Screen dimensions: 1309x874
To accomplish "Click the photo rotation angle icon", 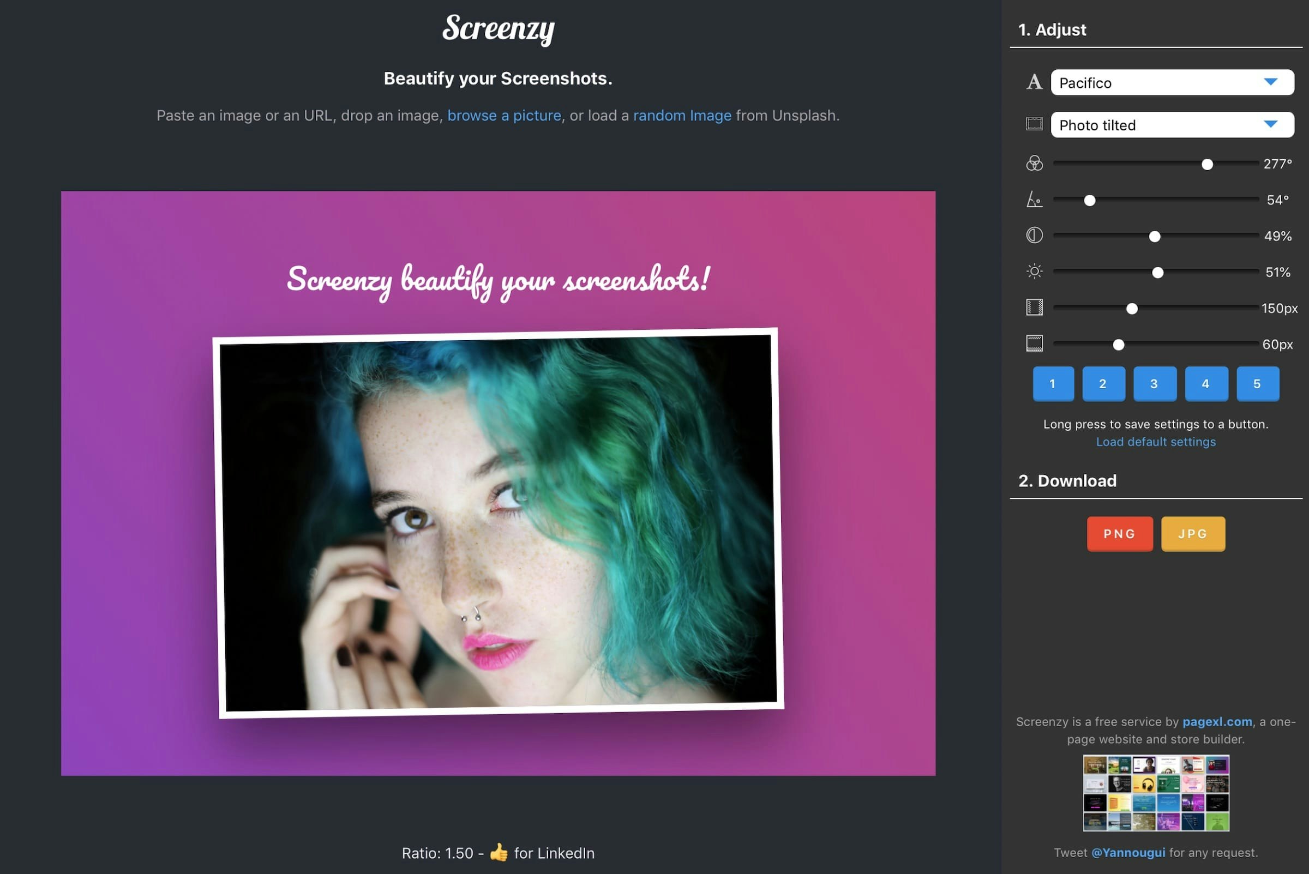I will (1035, 200).
